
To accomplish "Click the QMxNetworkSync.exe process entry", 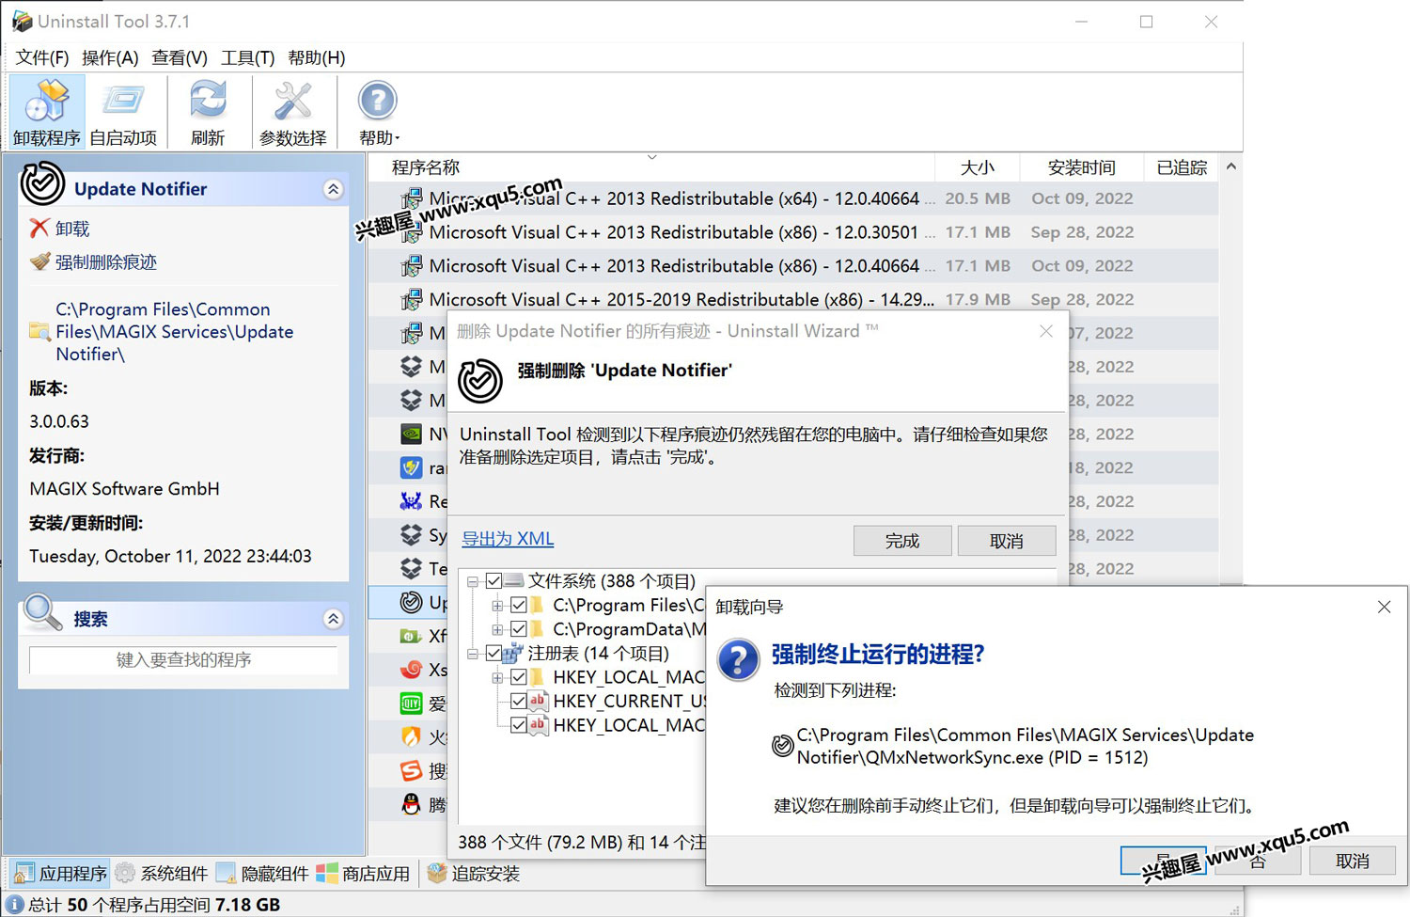I will pyautogui.click(x=1013, y=746).
